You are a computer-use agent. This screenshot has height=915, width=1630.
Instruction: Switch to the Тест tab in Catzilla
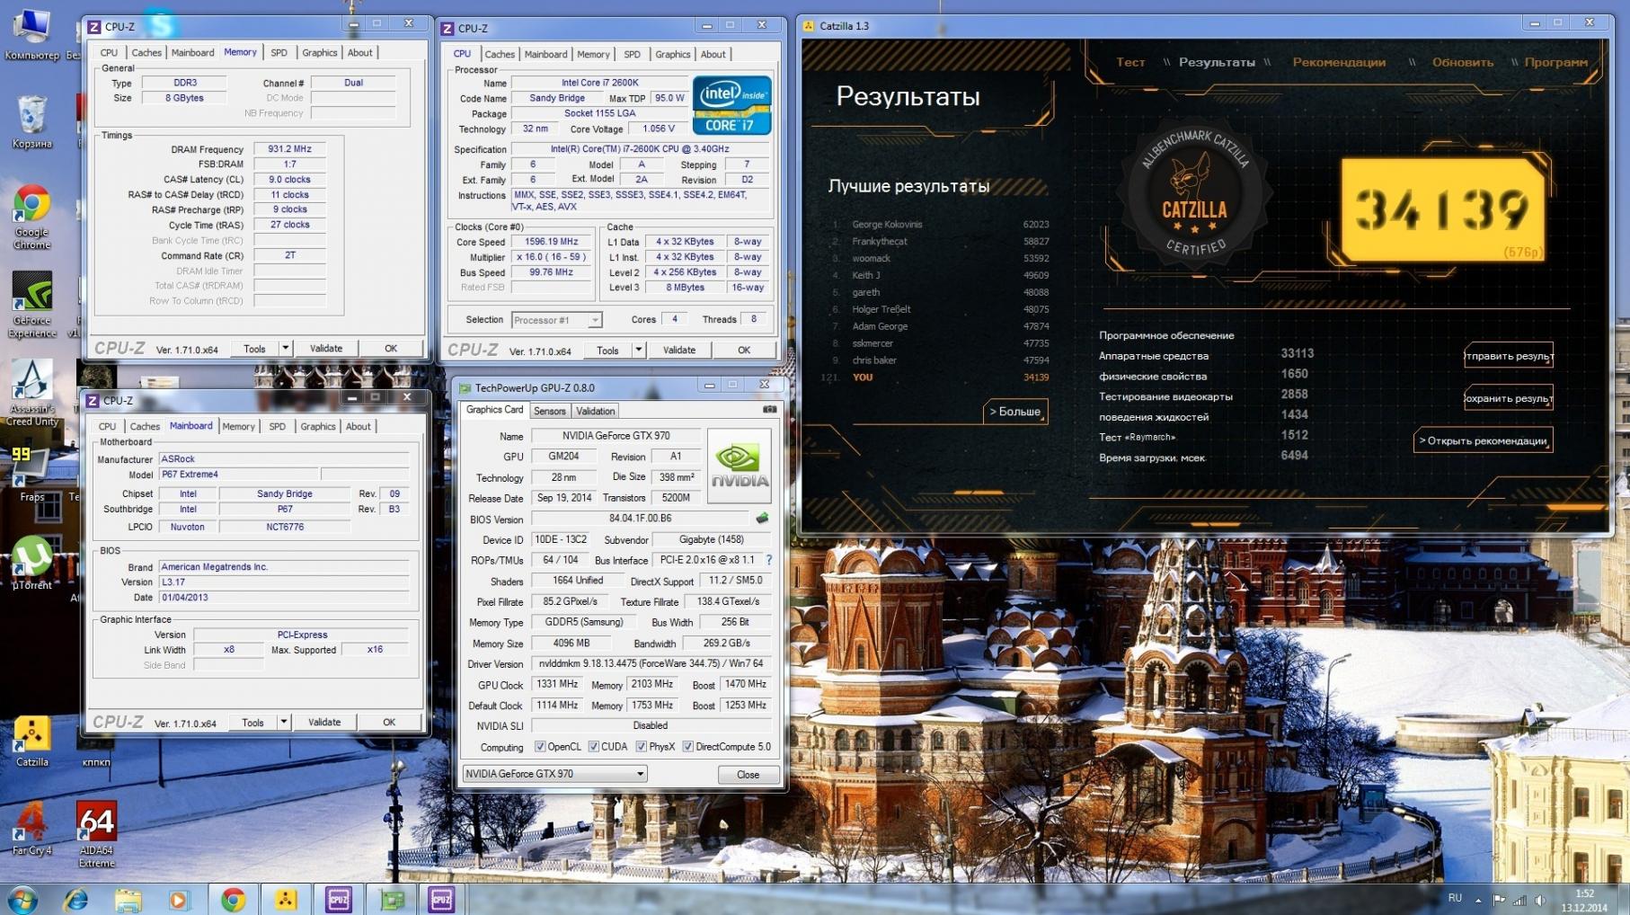[1130, 62]
